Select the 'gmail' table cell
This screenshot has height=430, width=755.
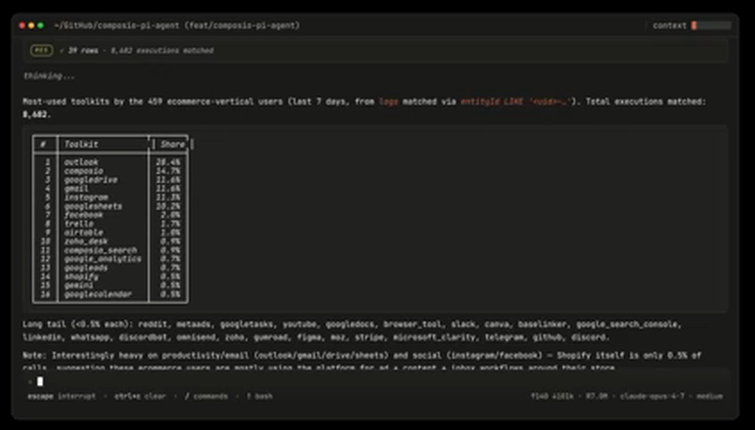(76, 188)
